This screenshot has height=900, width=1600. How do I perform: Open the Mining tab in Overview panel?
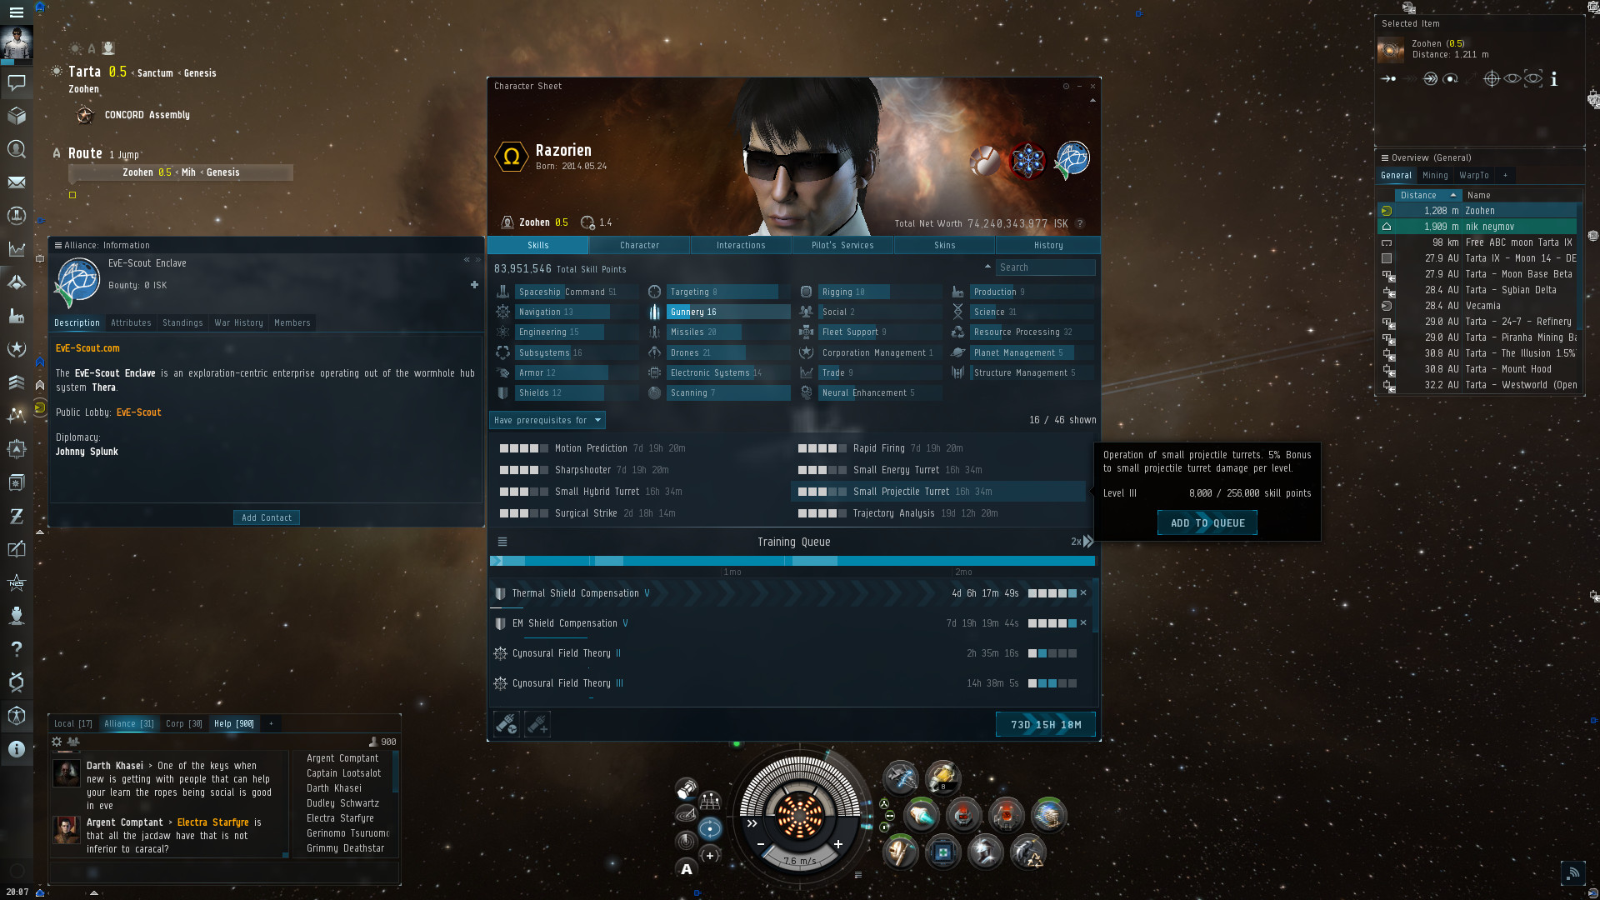click(1435, 175)
